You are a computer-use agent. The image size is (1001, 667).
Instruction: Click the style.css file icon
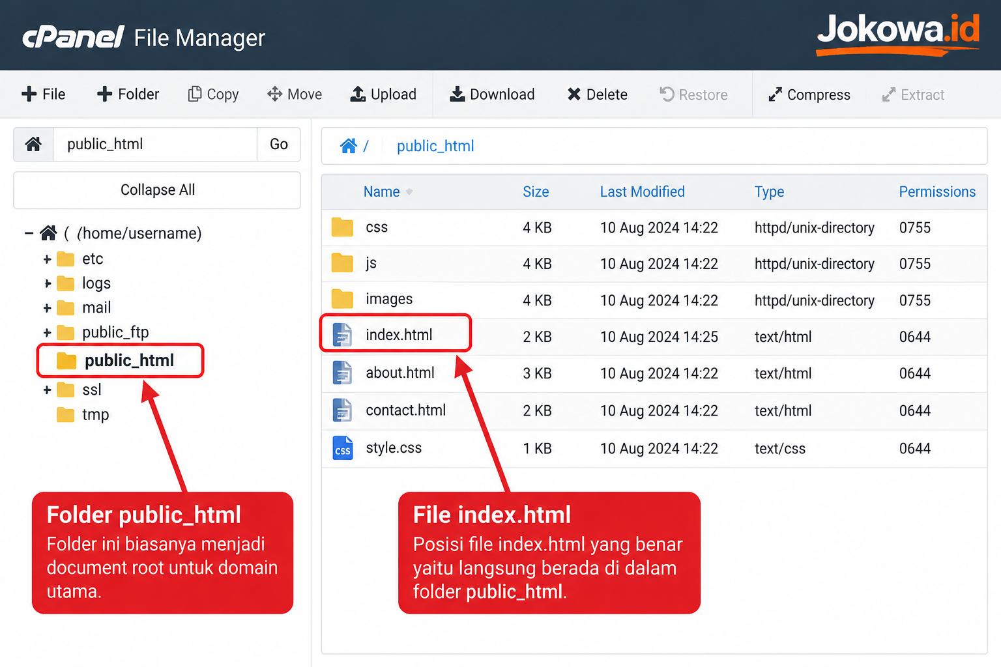pos(342,448)
